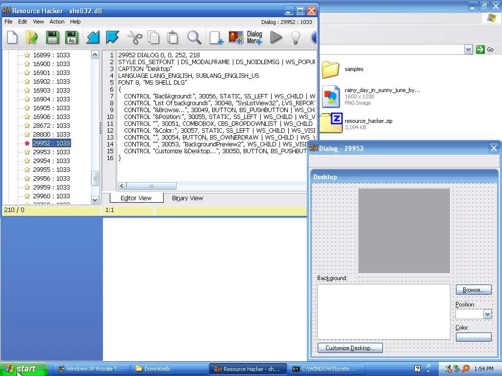
Task: Open search with the magnifying glass icon
Action: tap(194, 37)
